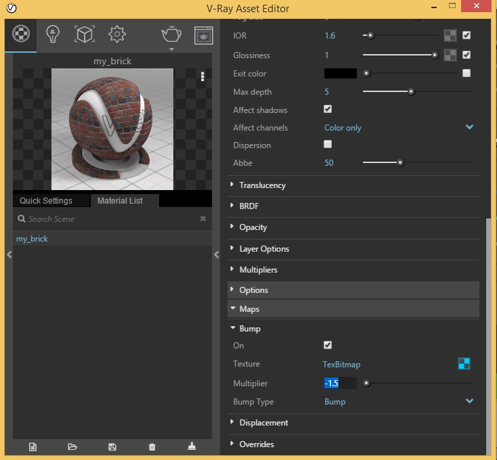Delete material with the trash icon
497x460 pixels.
(x=152, y=446)
